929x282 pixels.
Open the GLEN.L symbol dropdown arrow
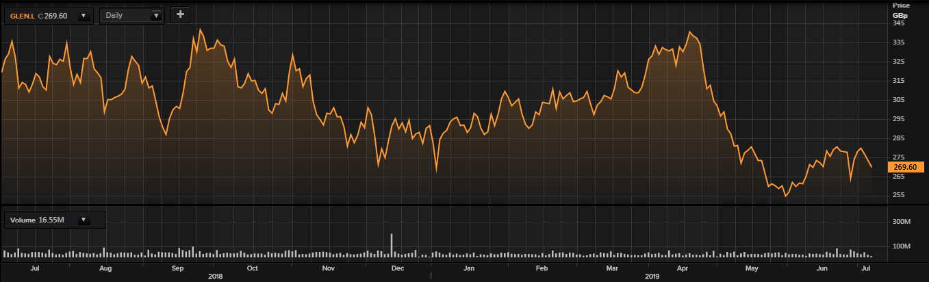tap(84, 15)
